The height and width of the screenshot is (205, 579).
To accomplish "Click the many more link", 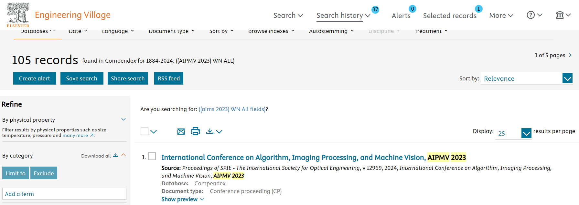I will [x=75, y=135].
